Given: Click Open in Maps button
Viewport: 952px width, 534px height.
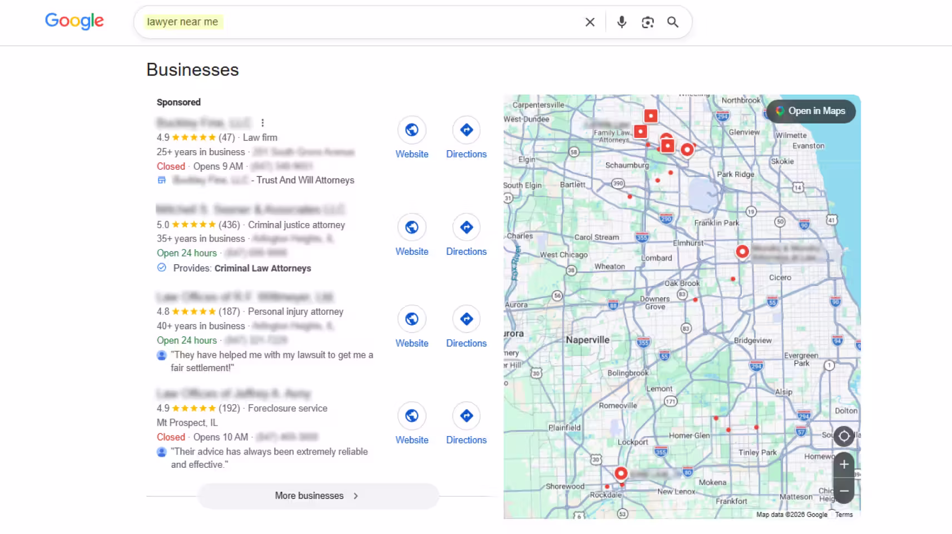Looking at the screenshot, I should coord(811,111).
